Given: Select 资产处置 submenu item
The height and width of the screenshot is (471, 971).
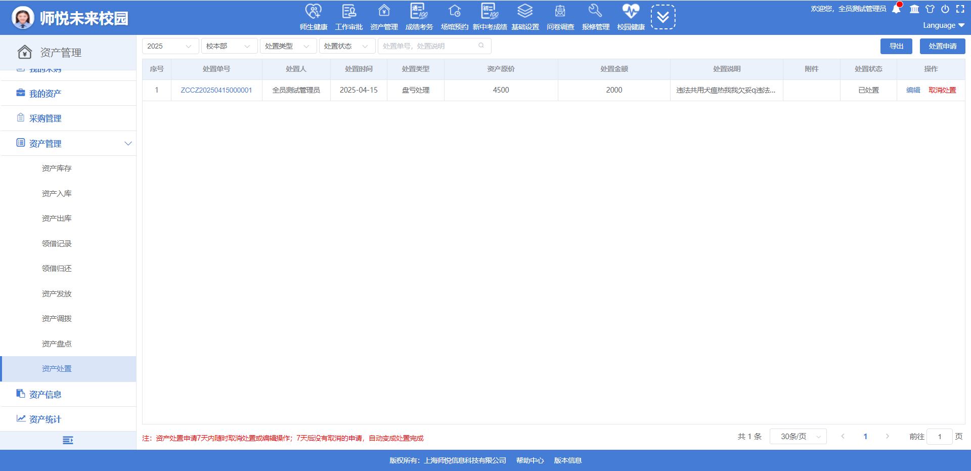Looking at the screenshot, I should 68,369.
